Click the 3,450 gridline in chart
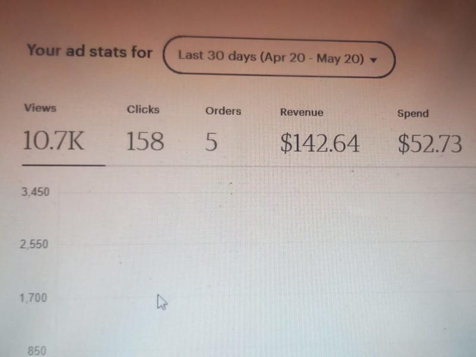476x357 pixels. click(267, 193)
